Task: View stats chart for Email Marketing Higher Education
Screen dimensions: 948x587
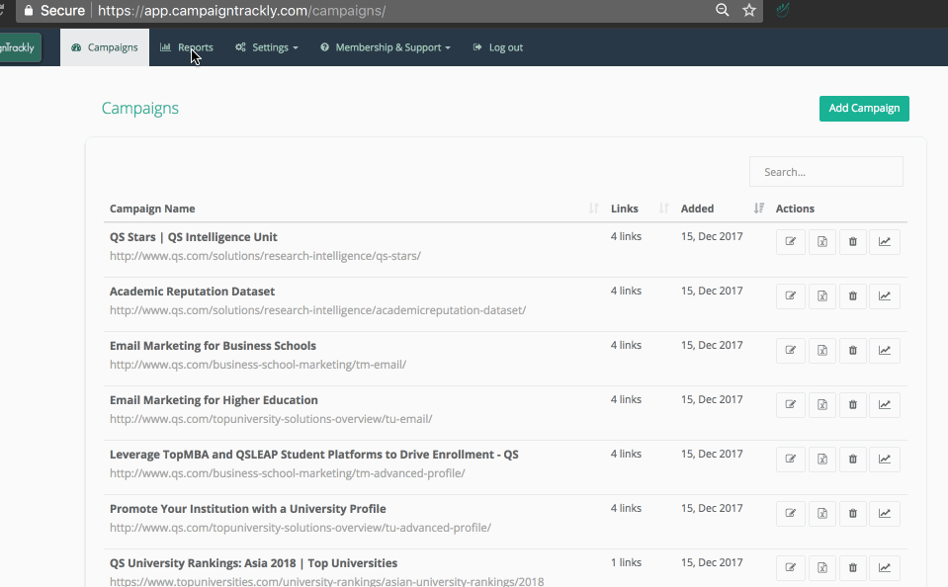Action: [x=885, y=405]
